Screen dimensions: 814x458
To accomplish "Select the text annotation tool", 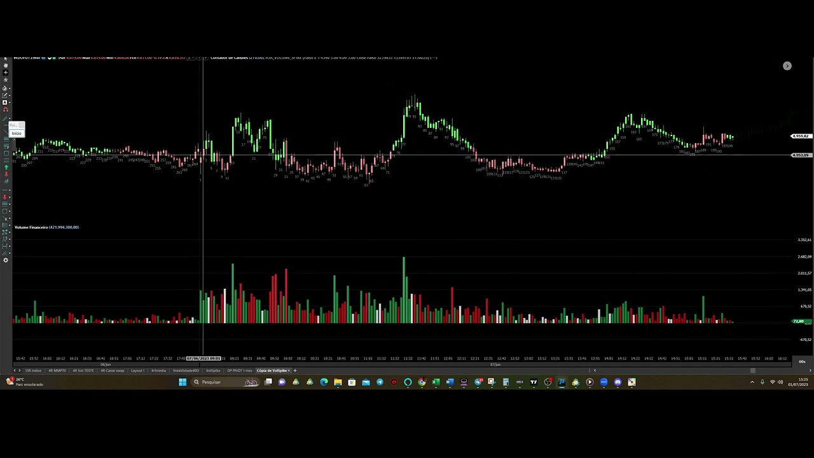I will 4,102.
